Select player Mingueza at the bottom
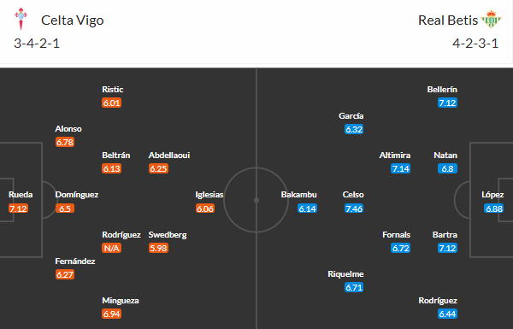 click(121, 301)
